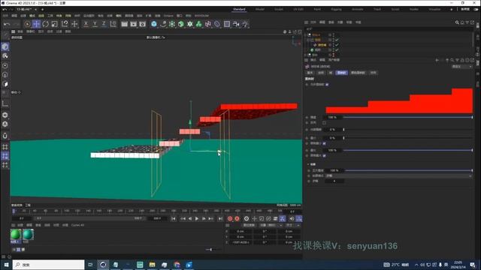This screenshot has width=481, height=270.
Task: Open render settings clapperboard with gear
Action: point(142,24)
